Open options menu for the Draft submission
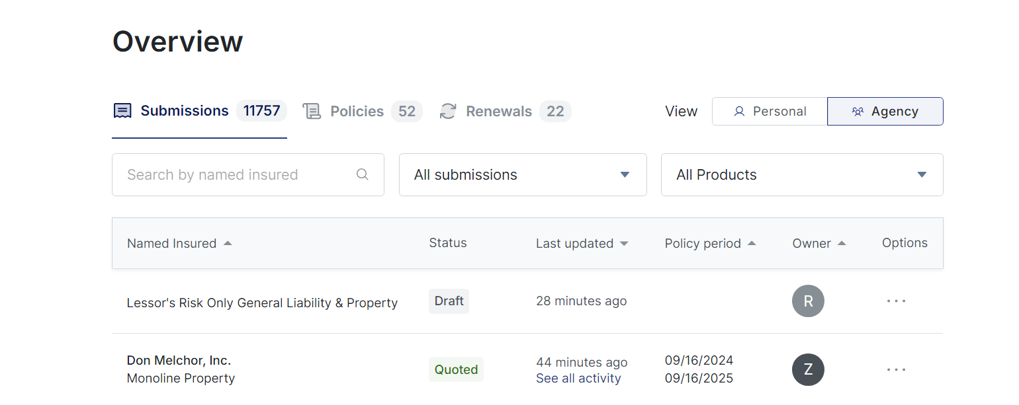Screen dimensions: 1019x405 896,301
